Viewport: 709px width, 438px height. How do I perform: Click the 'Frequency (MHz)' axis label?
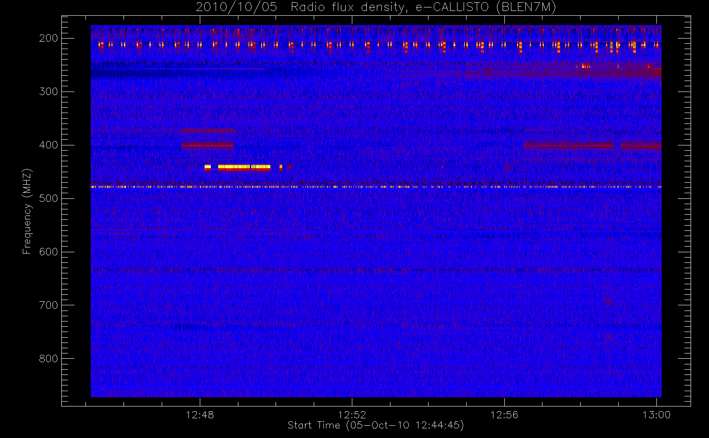27,211
